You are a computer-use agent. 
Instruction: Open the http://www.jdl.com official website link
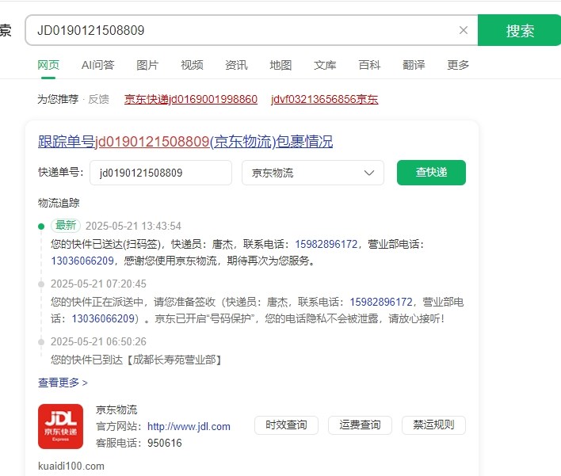pos(189,426)
